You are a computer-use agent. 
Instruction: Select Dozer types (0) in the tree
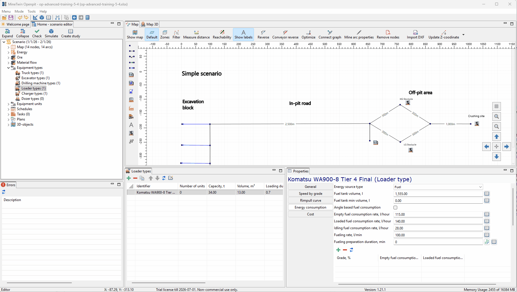tap(32, 99)
